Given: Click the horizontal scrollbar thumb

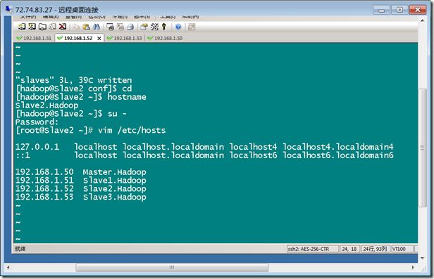Looking at the screenshot, I should coord(172,267).
